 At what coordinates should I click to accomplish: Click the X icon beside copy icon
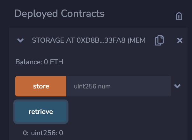[x=180, y=40]
